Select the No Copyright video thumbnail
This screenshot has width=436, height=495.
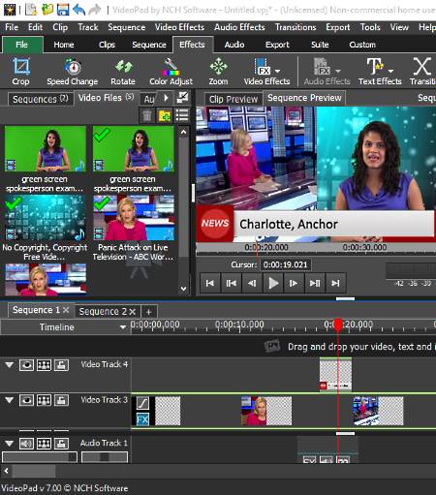click(46, 217)
